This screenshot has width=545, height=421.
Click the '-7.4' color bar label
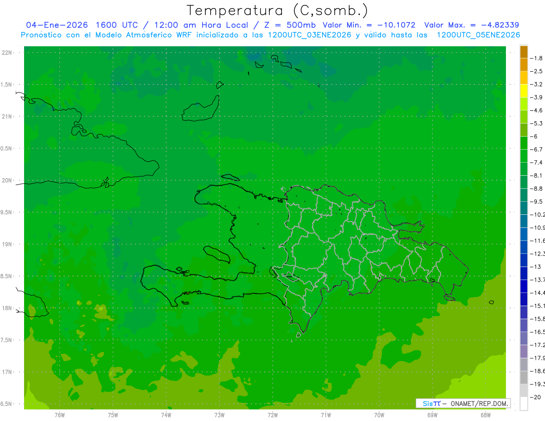coord(537,162)
